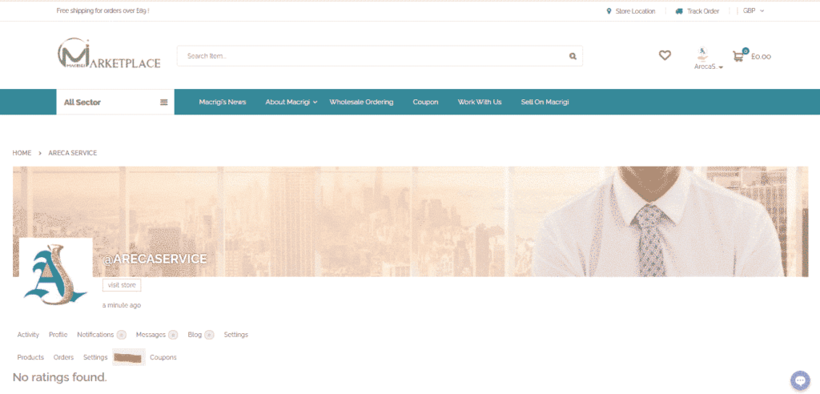Select Work With Us in navigation

tap(480, 102)
